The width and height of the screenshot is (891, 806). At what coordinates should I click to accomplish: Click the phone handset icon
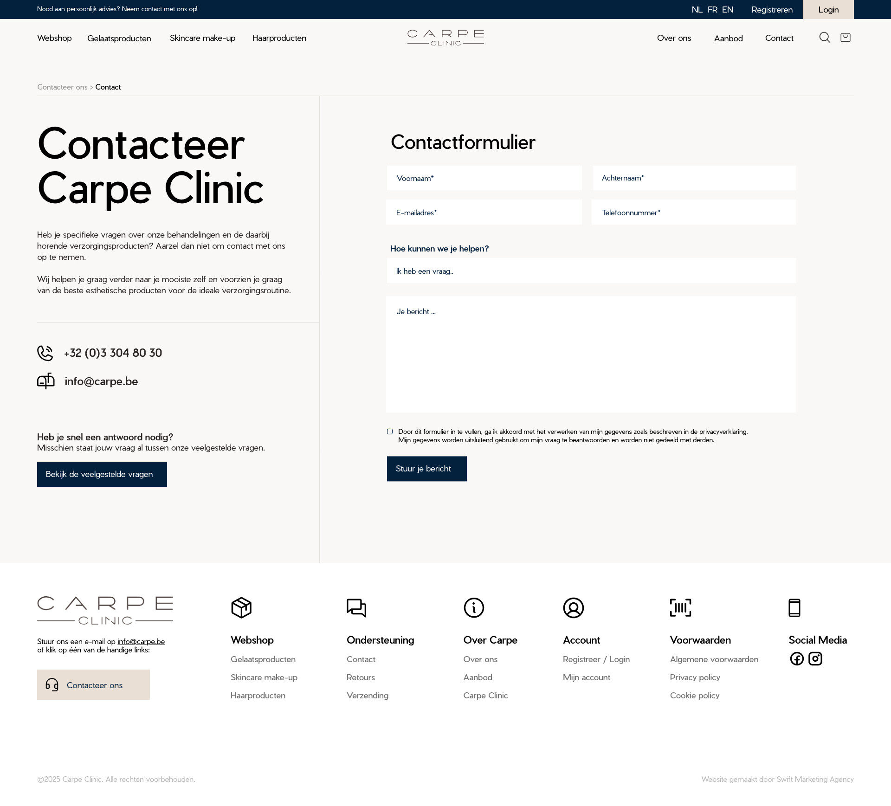point(45,353)
